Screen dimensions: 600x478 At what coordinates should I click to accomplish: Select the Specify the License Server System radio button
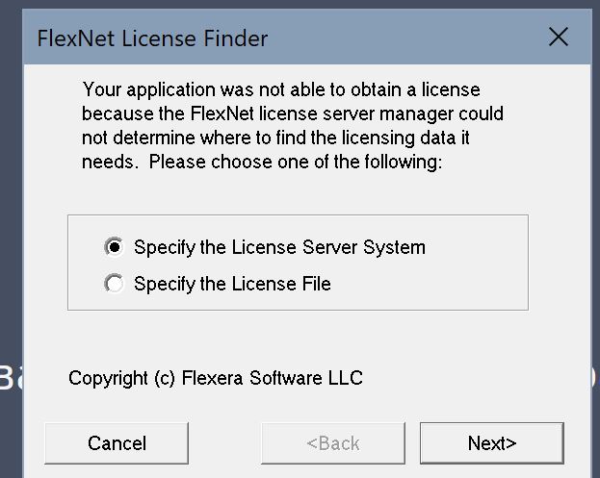coord(115,247)
